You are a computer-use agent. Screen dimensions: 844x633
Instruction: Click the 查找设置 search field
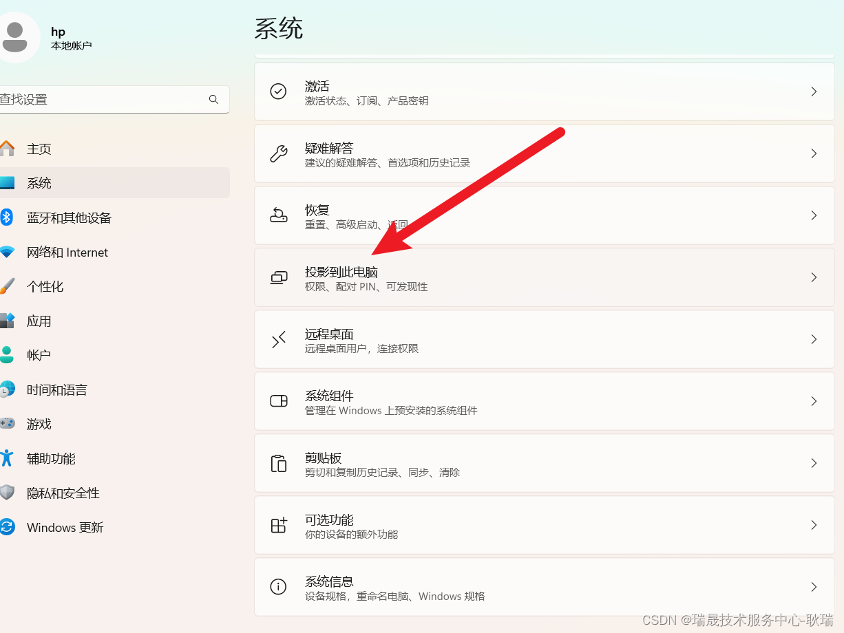[114, 100]
